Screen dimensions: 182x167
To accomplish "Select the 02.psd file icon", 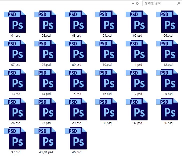I will (45, 22).
